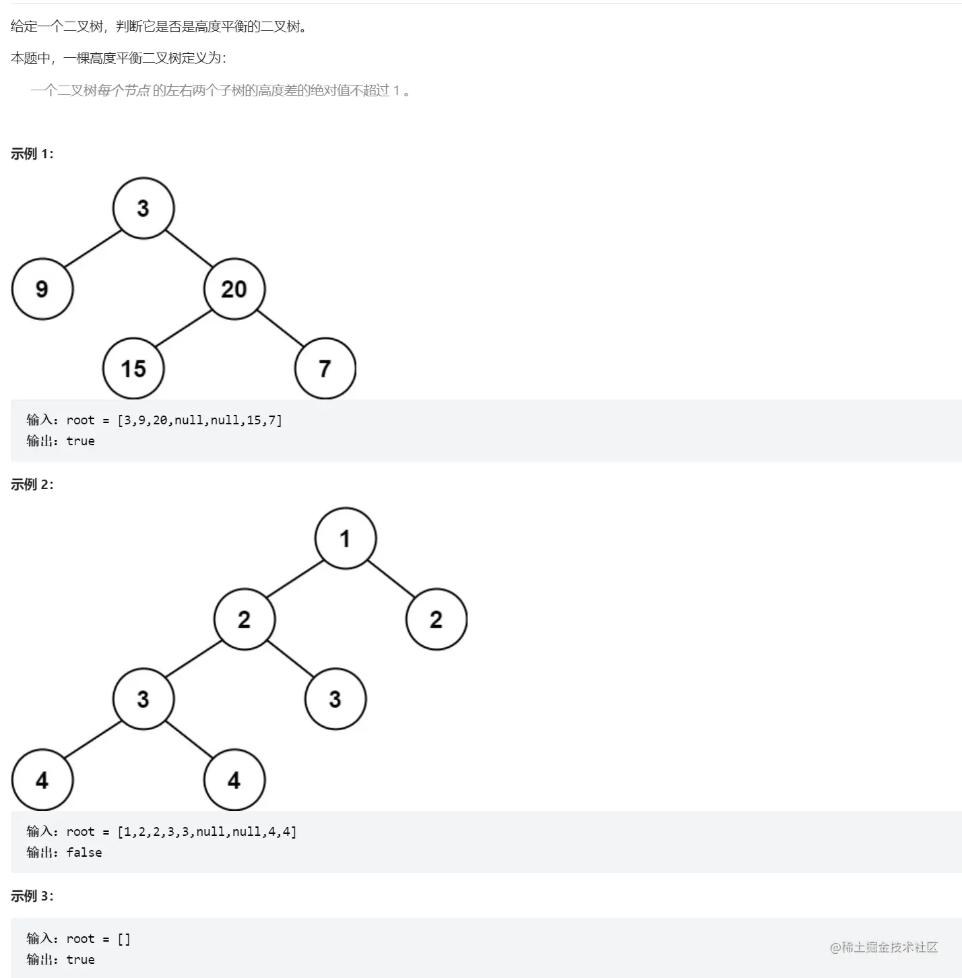The width and height of the screenshot is (962, 978).
Task: Click right child node 2 of root 1
Action: (437, 619)
